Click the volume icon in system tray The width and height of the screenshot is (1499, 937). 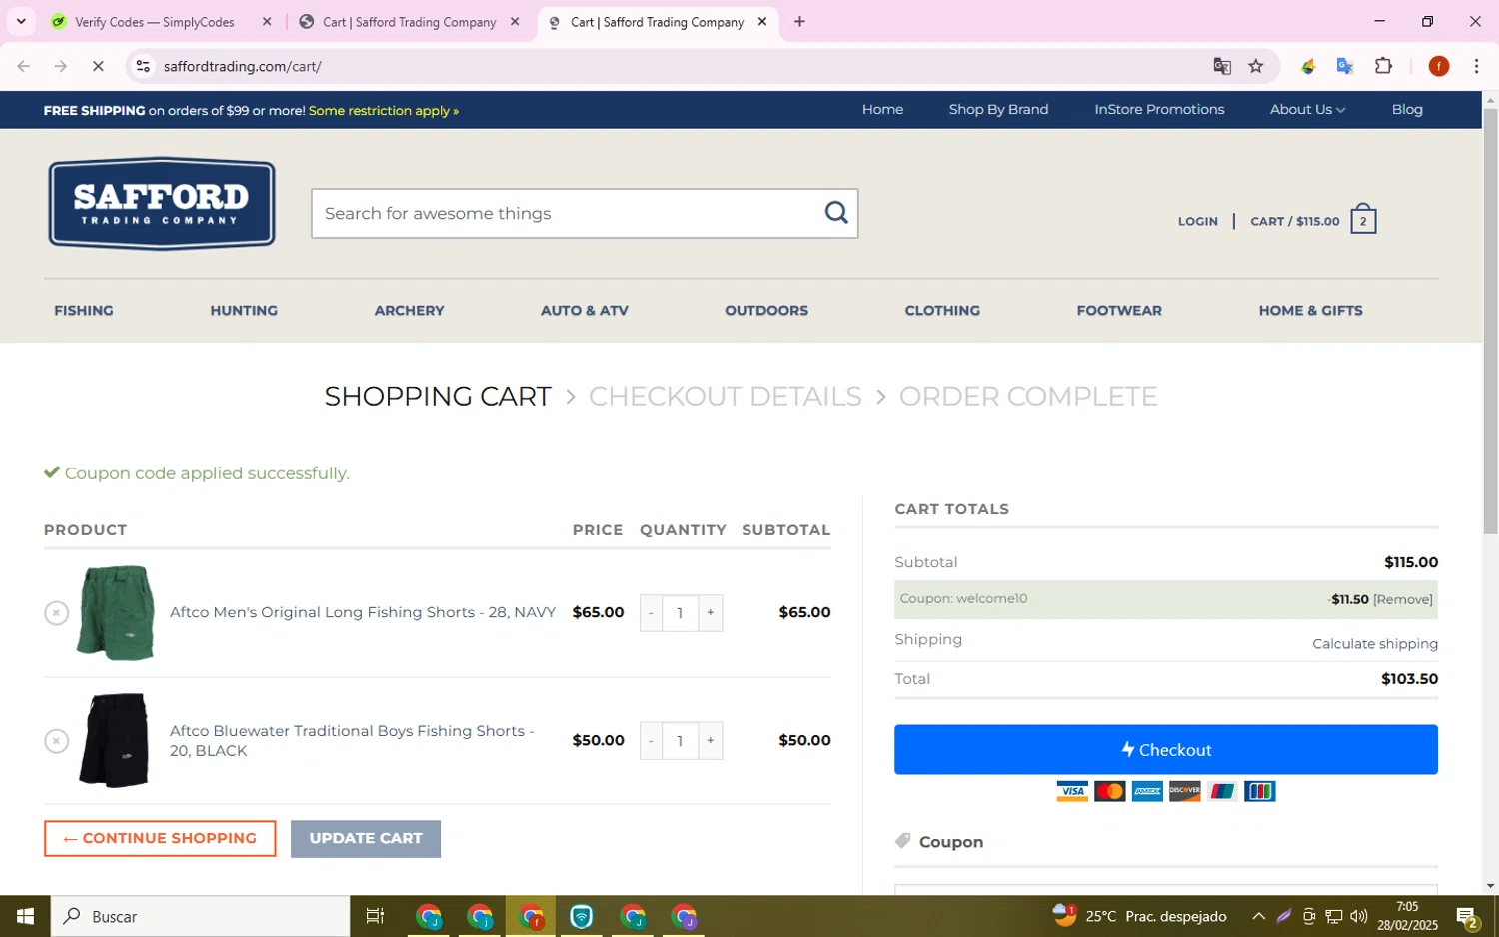click(x=1358, y=916)
